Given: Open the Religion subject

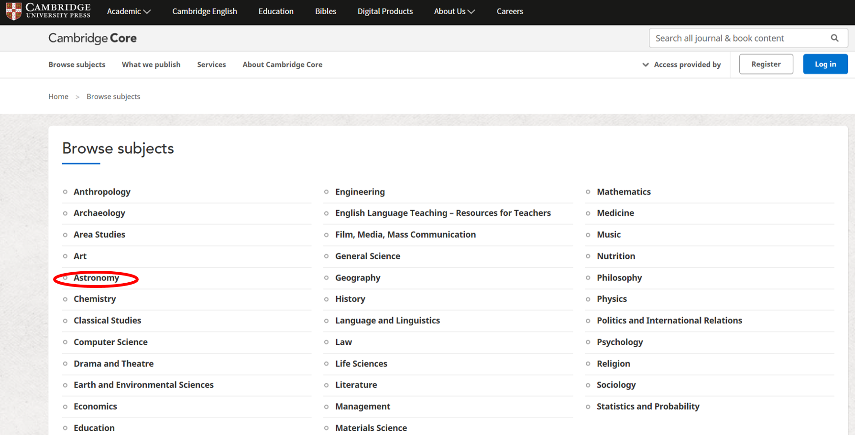Looking at the screenshot, I should [x=614, y=363].
